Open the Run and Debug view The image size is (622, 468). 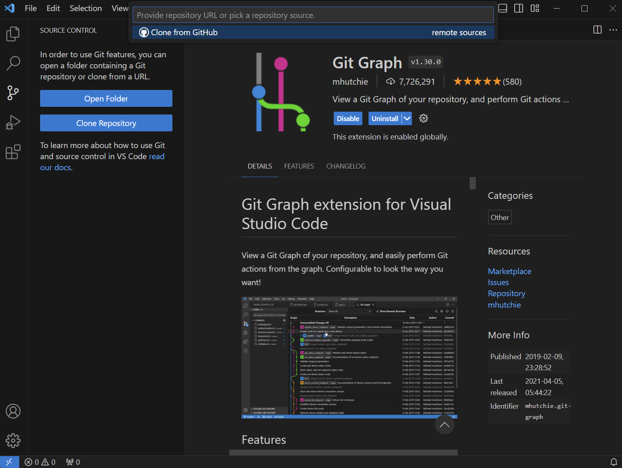click(13, 122)
